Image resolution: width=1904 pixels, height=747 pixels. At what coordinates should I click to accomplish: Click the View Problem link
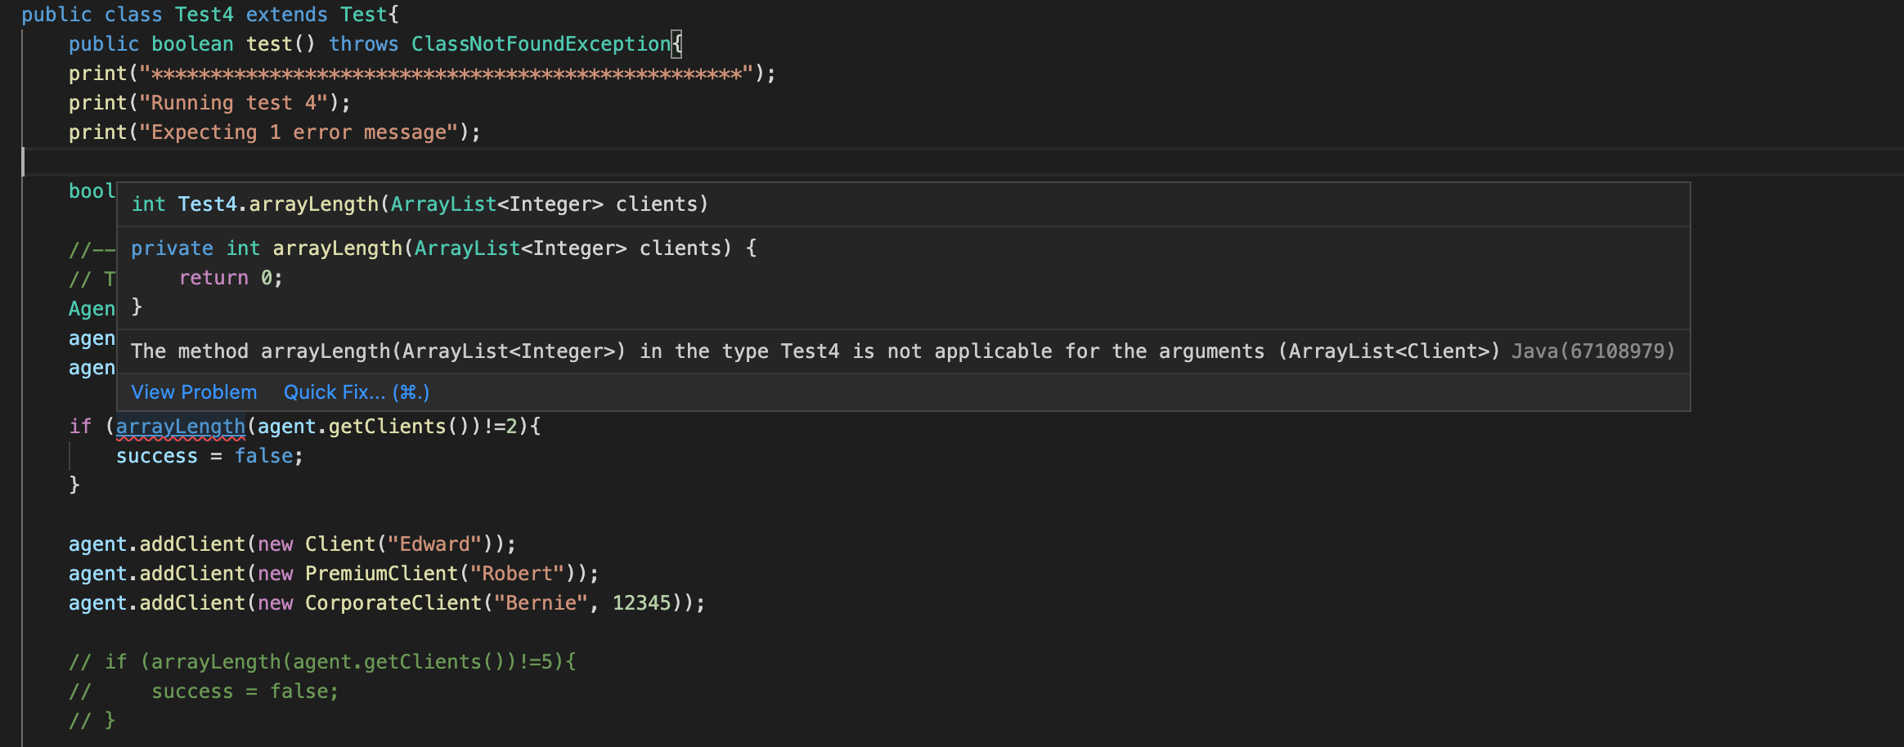coord(194,392)
